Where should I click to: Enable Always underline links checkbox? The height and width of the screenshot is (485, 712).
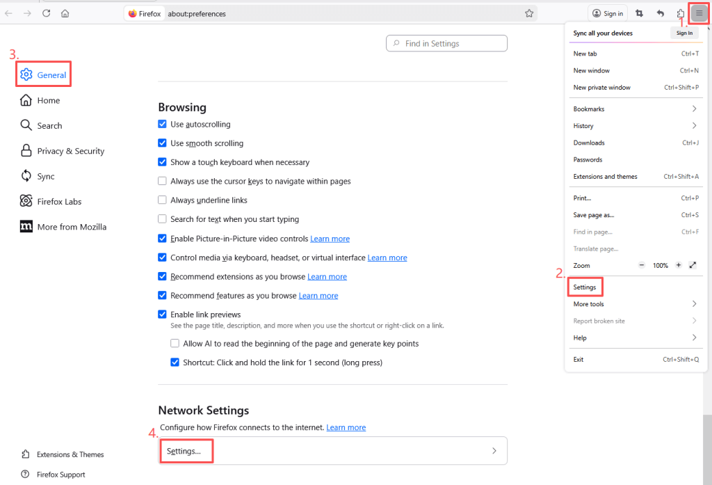[x=163, y=200]
